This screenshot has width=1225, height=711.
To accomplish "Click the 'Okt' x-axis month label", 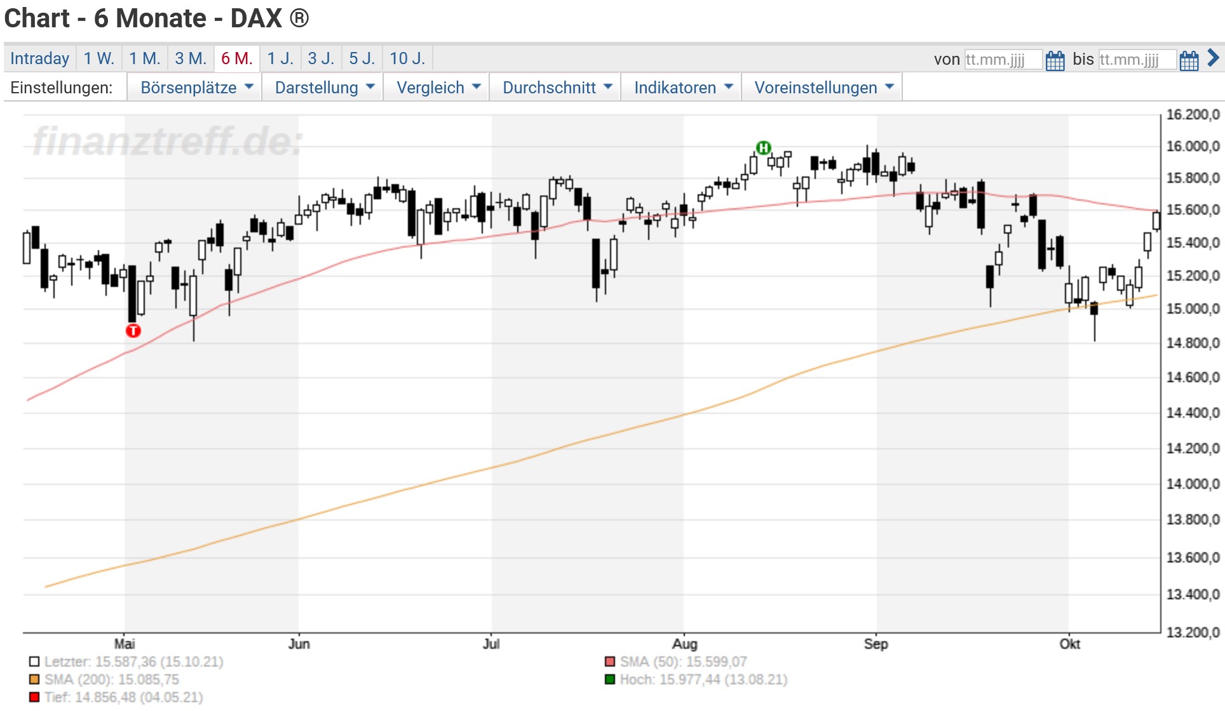I will coord(1069,644).
